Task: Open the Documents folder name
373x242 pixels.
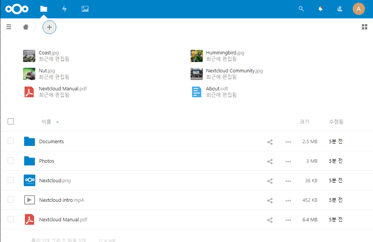Action: 51,141
